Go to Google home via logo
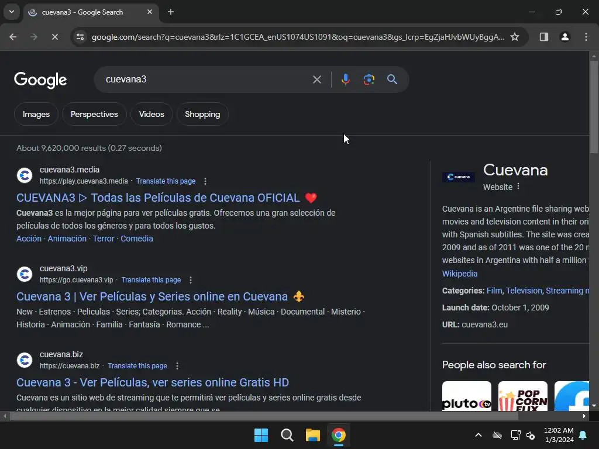This screenshot has width=599, height=449. point(40,80)
